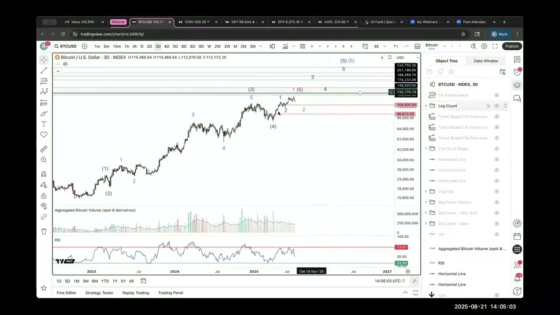The image size is (560, 315).
Task: Add symbol with plus circle icon
Action: coord(84,46)
